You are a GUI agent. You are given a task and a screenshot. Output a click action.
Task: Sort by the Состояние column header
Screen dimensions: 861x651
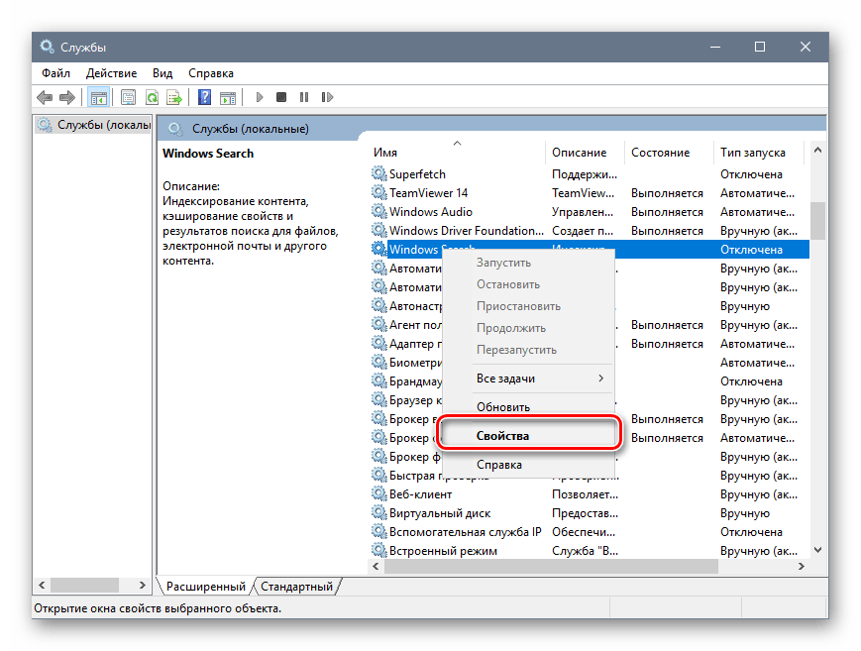(x=669, y=153)
